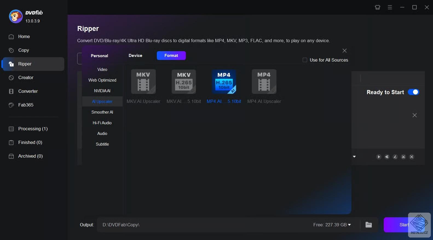Open the hamburger main menu

(x=390, y=7)
